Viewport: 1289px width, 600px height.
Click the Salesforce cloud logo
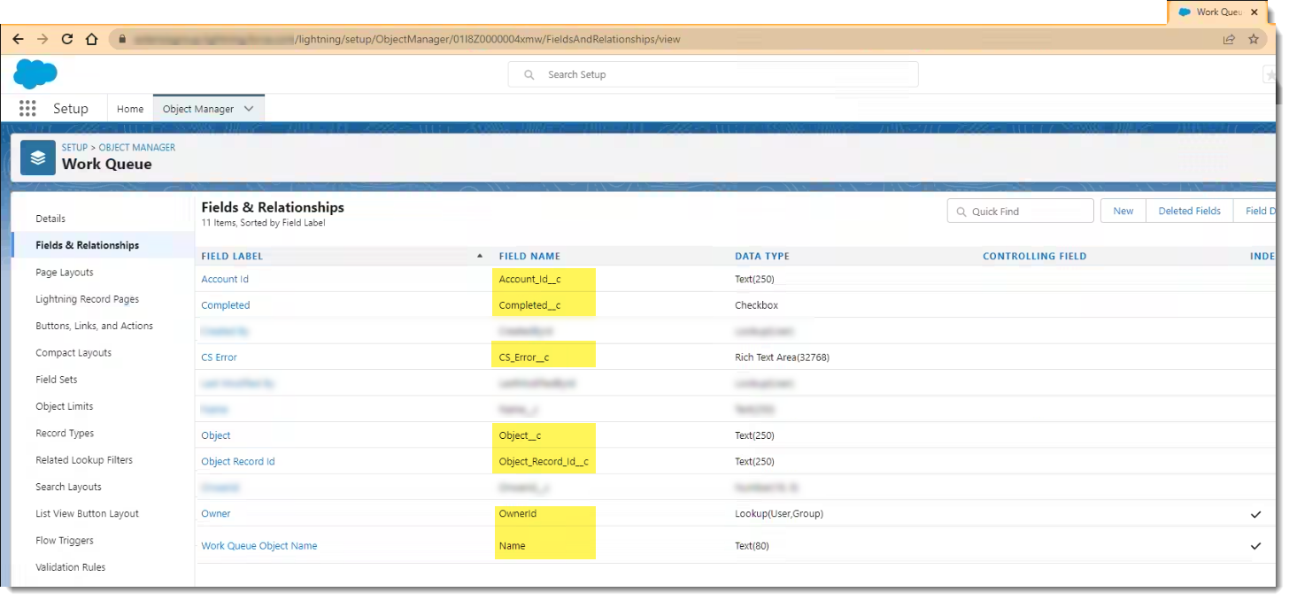point(35,74)
